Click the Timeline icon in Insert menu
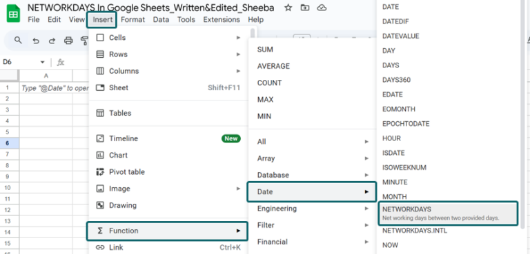Viewport: 530px width, 254px height. [100, 138]
